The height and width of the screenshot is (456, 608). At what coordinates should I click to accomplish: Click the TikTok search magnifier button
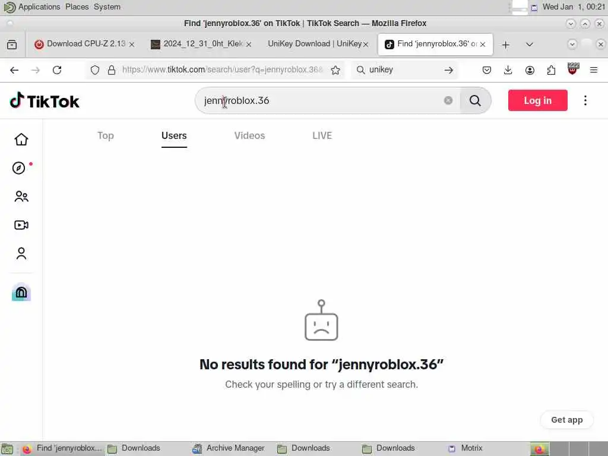(475, 101)
